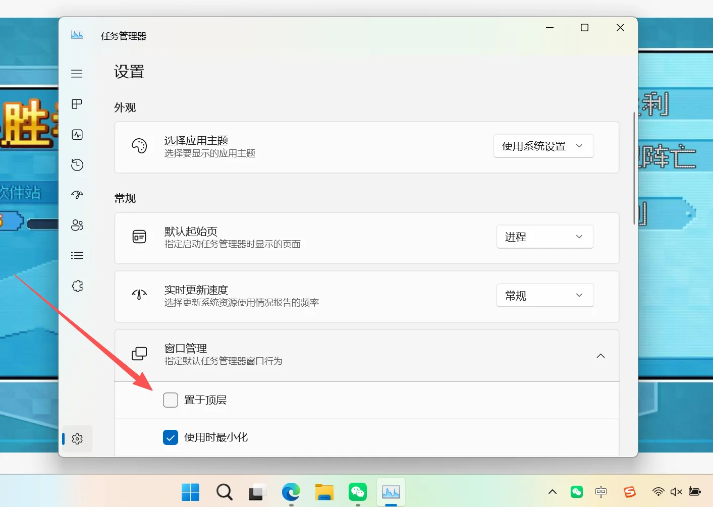The width and height of the screenshot is (713, 507).
Task: Open the Services page (puzzle icon)
Action: point(77,286)
